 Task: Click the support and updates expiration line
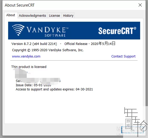(54, 89)
